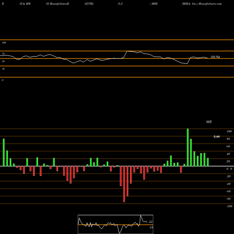
Task: Click the RSI axis label 100 on left
Action: point(4,43)
